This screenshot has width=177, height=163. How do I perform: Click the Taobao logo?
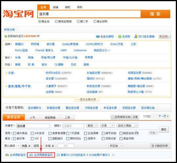pyautogui.click(x=18, y=14)
